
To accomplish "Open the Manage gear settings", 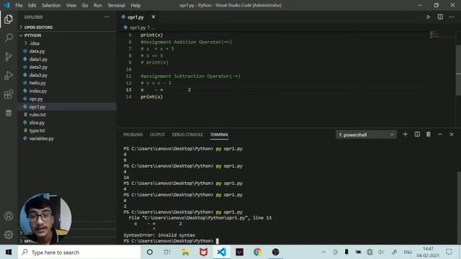I will [9, 235].
